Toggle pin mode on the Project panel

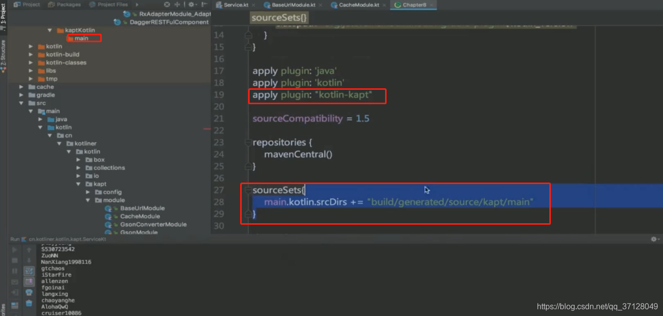pos(192,4)
